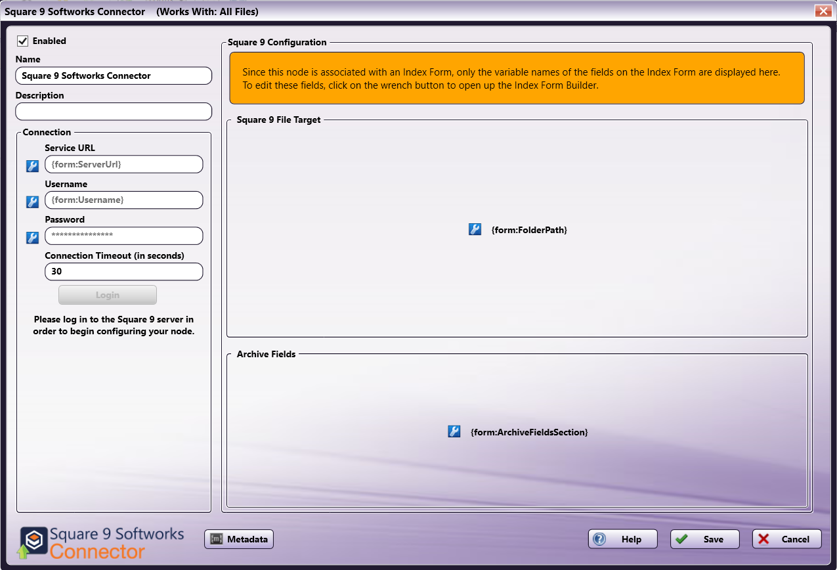Click the Description input field
The width and height of the screenshot is (837, 570).
(x=114, y=112)
